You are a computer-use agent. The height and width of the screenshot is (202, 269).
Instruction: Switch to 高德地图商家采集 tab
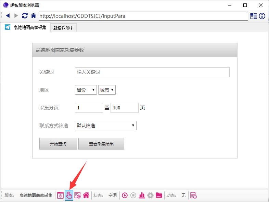click(26, 27)
